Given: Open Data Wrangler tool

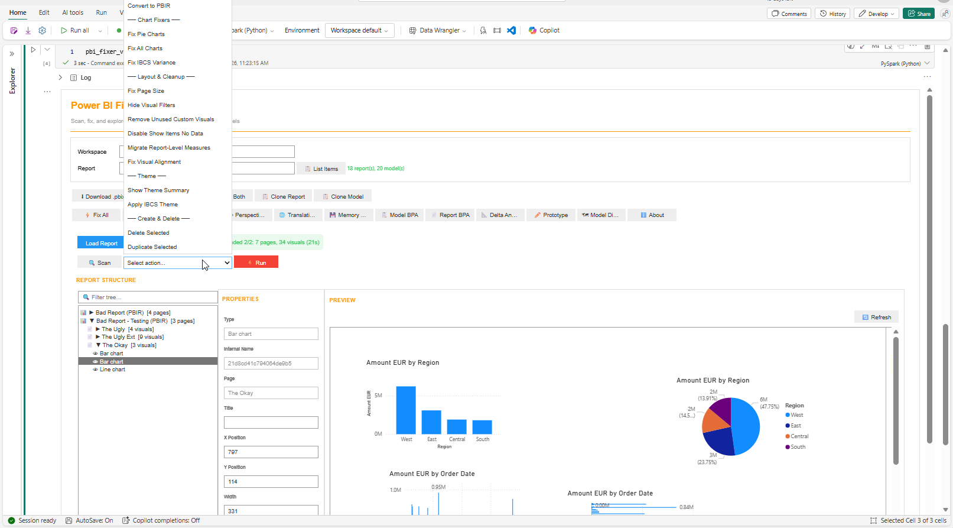Looking at the screenshot, I should (437, 30).
